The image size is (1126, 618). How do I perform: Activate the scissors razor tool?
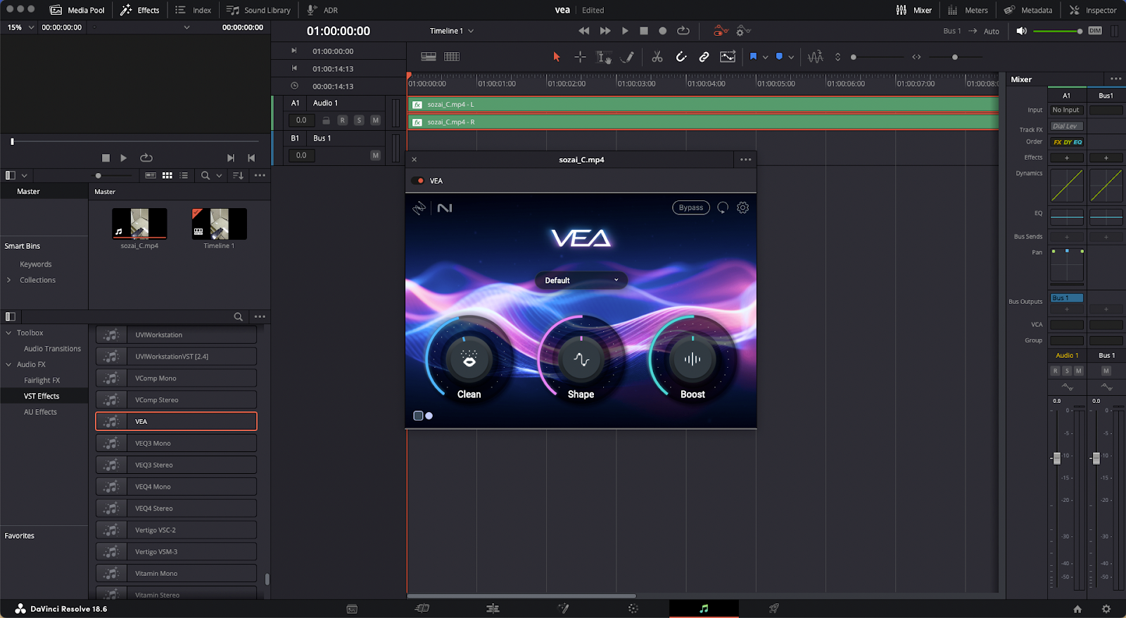[x=657, y=57]
